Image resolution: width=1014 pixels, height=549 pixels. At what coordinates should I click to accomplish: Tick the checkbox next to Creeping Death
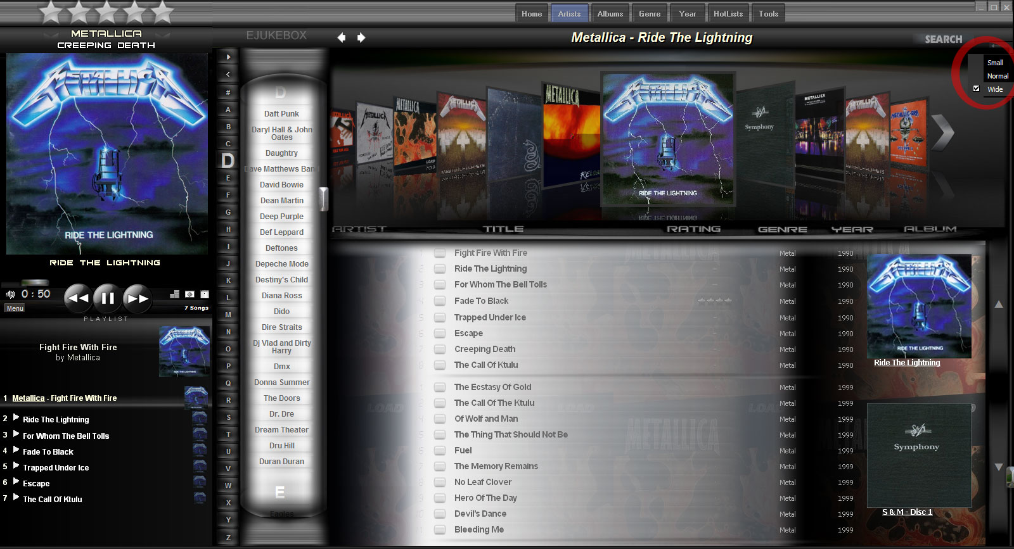coord(440,349)
